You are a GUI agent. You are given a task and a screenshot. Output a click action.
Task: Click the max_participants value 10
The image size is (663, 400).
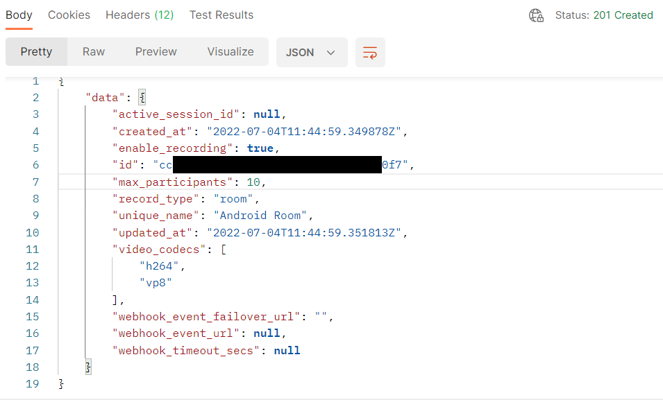253,182
